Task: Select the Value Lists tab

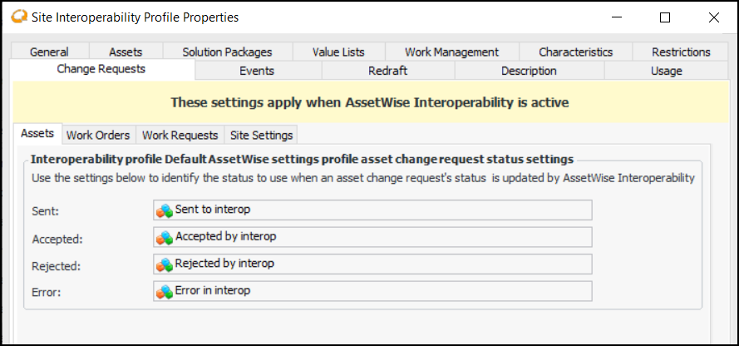Action: 338,52
